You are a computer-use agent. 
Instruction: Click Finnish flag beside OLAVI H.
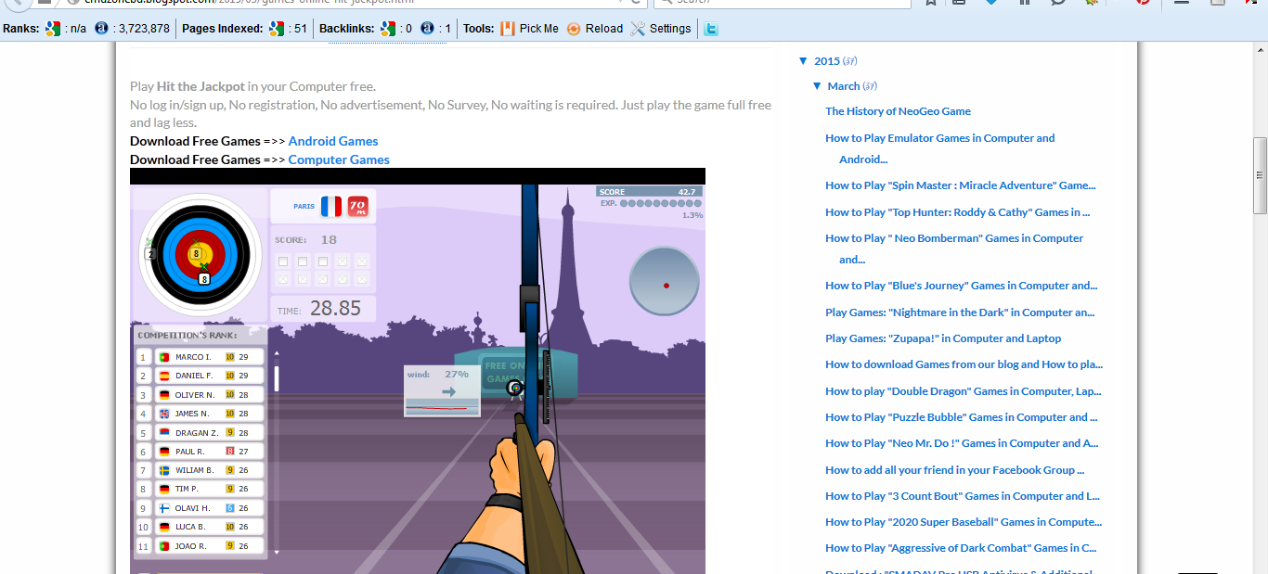(164, 508)
